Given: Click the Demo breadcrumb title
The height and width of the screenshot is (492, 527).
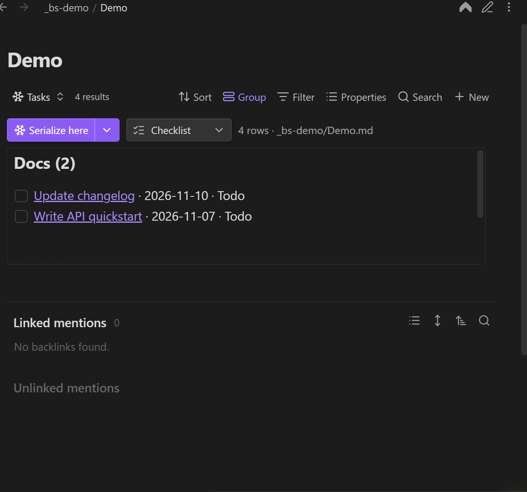Looking at the screenshot, I should [114, 8].
